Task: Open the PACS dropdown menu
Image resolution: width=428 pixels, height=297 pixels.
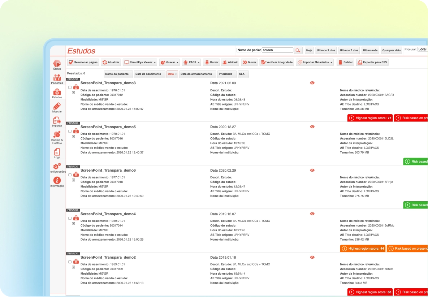Action: click(191, 62)
